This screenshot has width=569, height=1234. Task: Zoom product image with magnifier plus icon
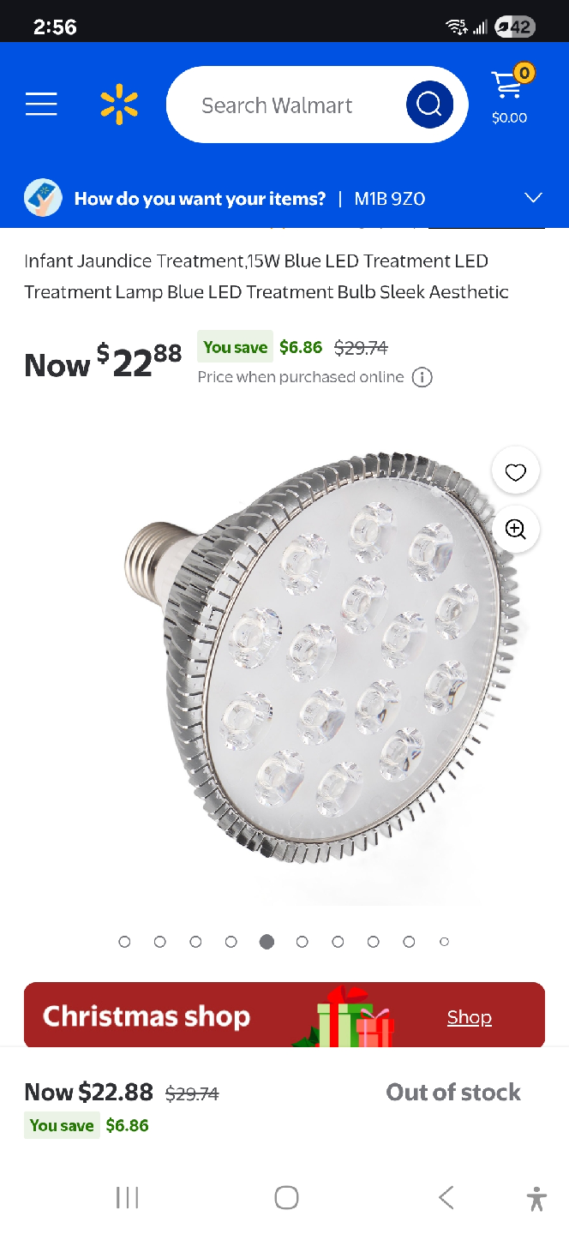(515, 529)
